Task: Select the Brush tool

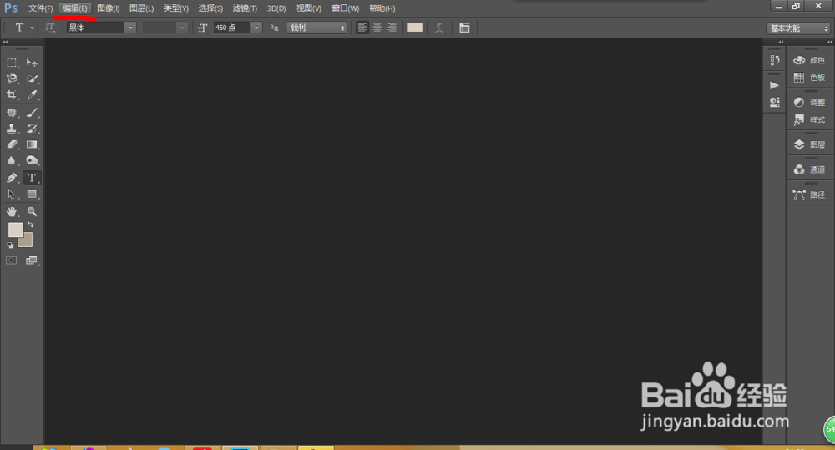Action: pos(32,113)
